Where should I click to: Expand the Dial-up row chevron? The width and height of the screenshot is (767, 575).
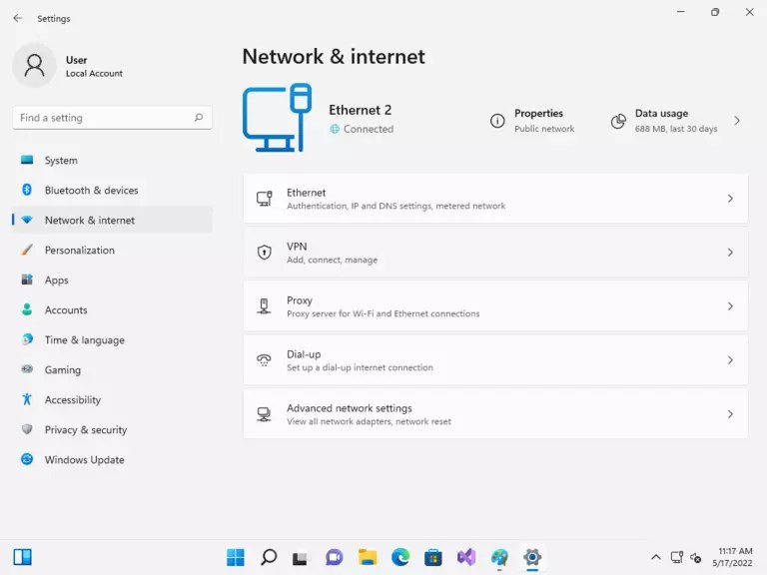[730, 359]
